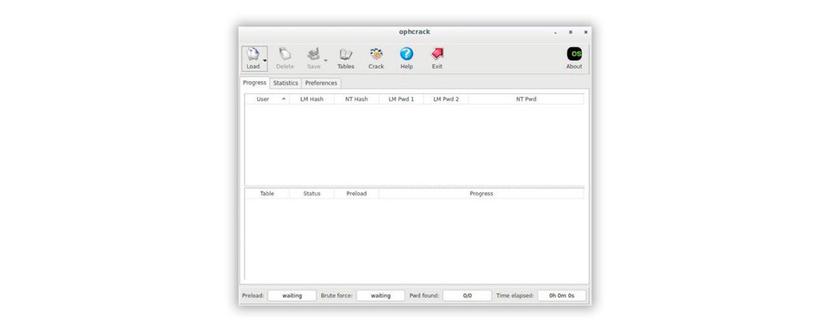Screen dimensions: 830x332
Task: Click the LM Pwd 1 column header
Action: pyautogui.click(x=401, y=99)
